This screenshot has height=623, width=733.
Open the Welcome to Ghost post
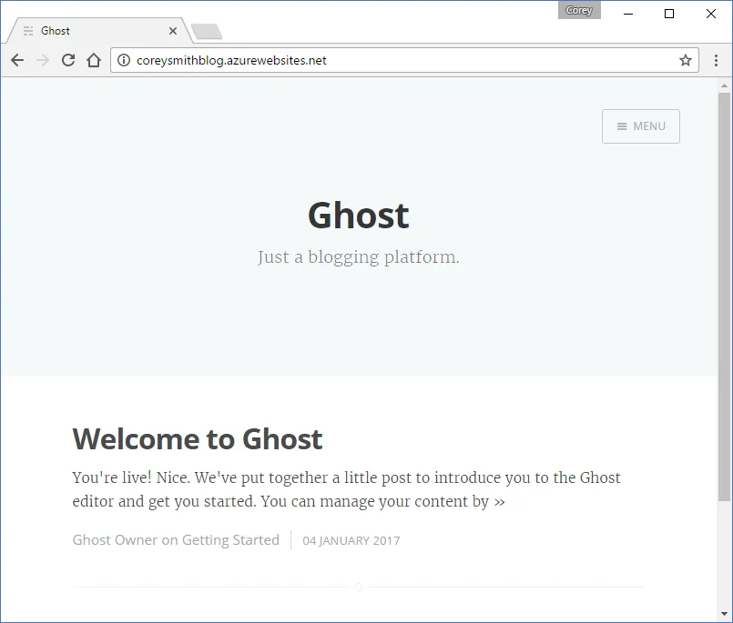[x=198, y=439]
